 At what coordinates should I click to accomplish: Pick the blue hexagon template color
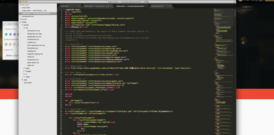click(10, 34)
